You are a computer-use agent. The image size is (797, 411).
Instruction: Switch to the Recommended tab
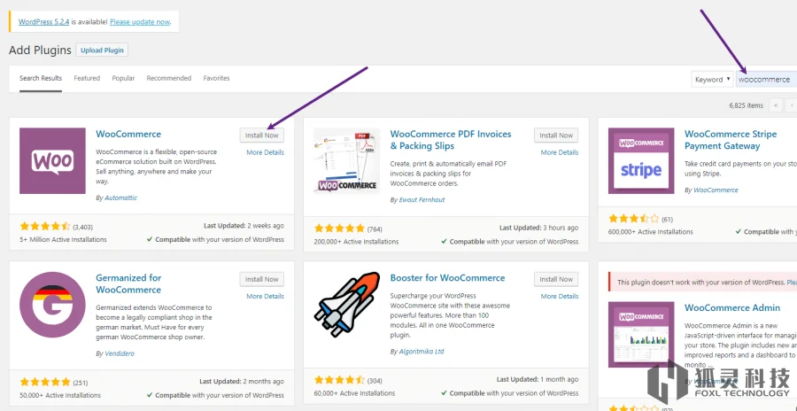169,78
